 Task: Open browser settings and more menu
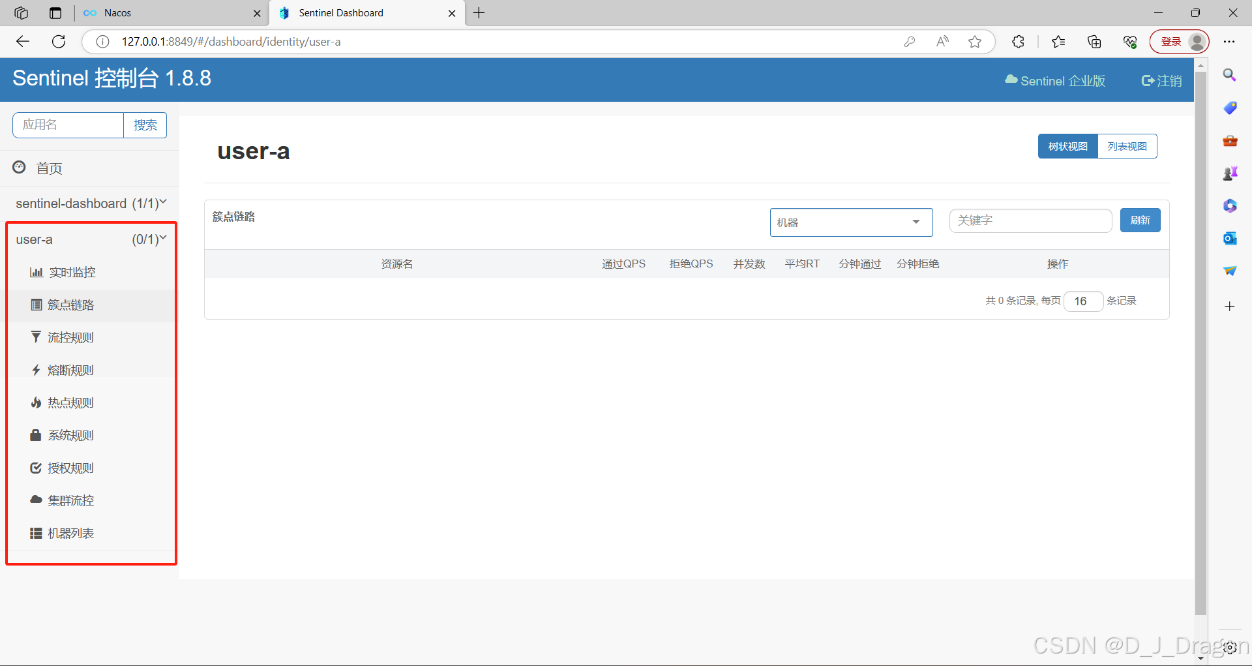point(1229,42)
